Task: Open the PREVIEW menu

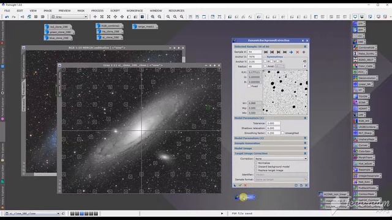Action: point(64,11)
